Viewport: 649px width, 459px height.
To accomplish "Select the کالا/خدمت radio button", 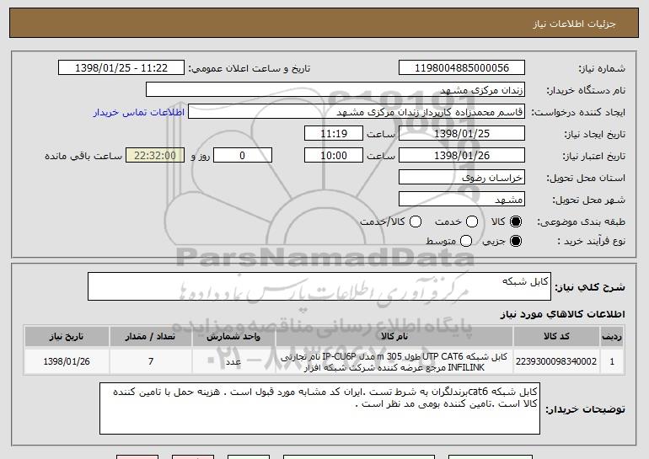I will [x=416, y=221].
